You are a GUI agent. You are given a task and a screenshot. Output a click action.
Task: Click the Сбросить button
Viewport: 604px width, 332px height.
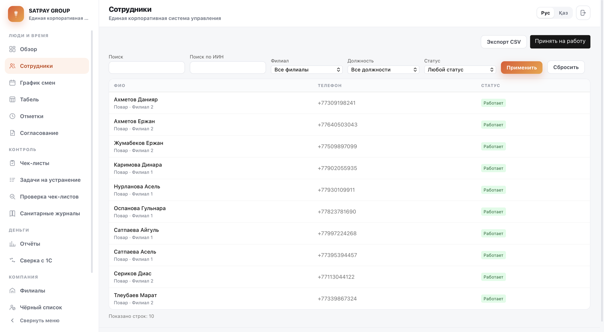pyautogui.click(x=566, y=67)
